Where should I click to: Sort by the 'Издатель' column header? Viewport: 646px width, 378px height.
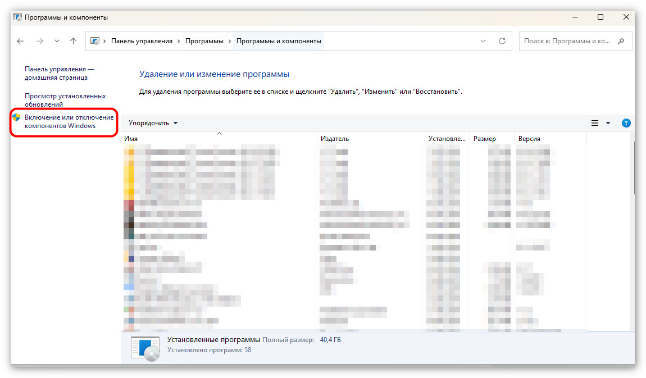[371, 139]
